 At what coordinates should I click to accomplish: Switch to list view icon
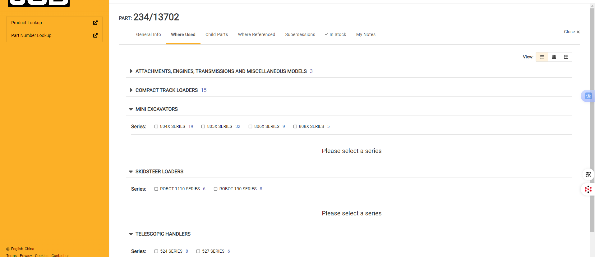(x=542, y=57)
